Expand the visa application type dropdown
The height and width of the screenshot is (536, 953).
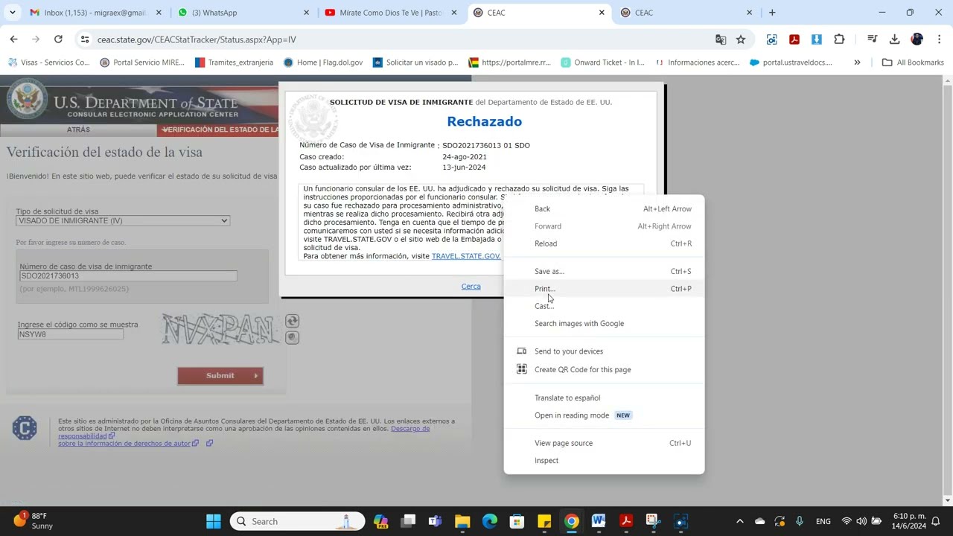pos(123,220)
